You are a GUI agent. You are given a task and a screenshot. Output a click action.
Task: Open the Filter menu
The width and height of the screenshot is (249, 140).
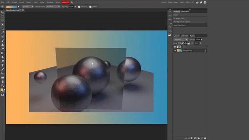pos(35,2)
